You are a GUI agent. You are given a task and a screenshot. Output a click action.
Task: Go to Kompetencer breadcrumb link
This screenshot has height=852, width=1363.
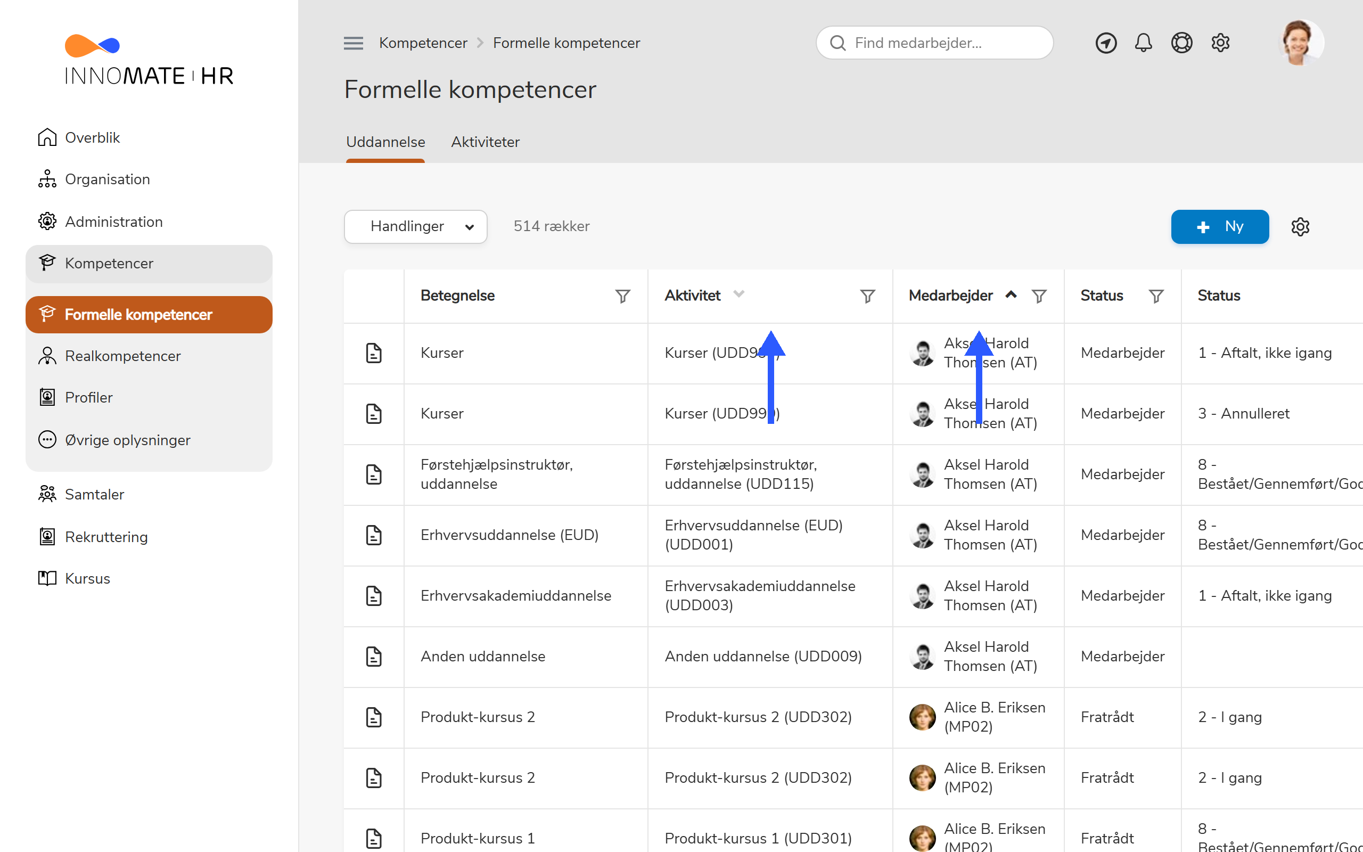(x=423, y=43)
